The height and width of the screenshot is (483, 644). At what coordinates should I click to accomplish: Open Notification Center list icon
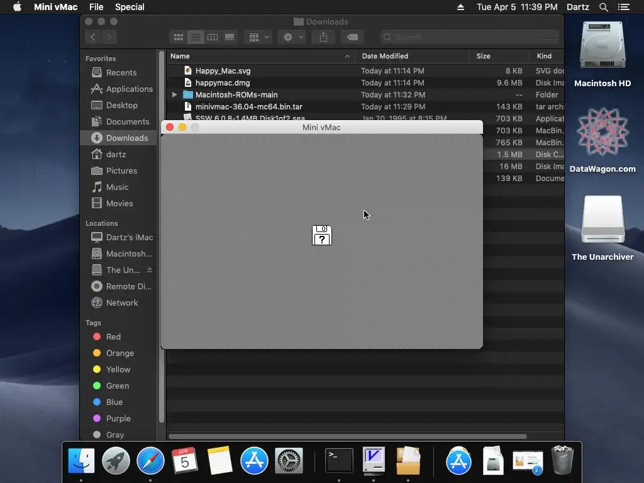624,7
